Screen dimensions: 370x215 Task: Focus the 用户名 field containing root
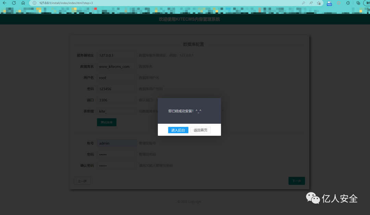point(117,78)
